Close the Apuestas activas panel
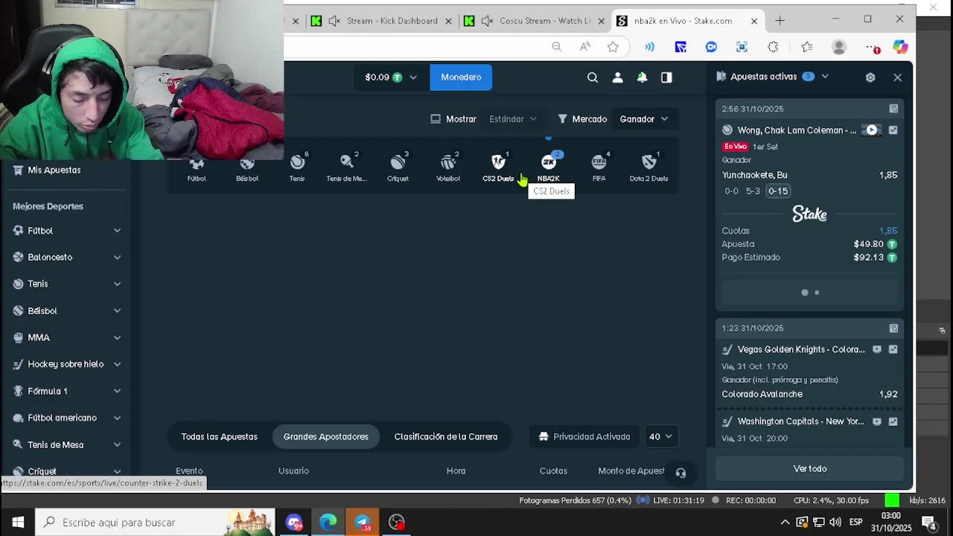 pyautogui.click(x=897, y=77)
